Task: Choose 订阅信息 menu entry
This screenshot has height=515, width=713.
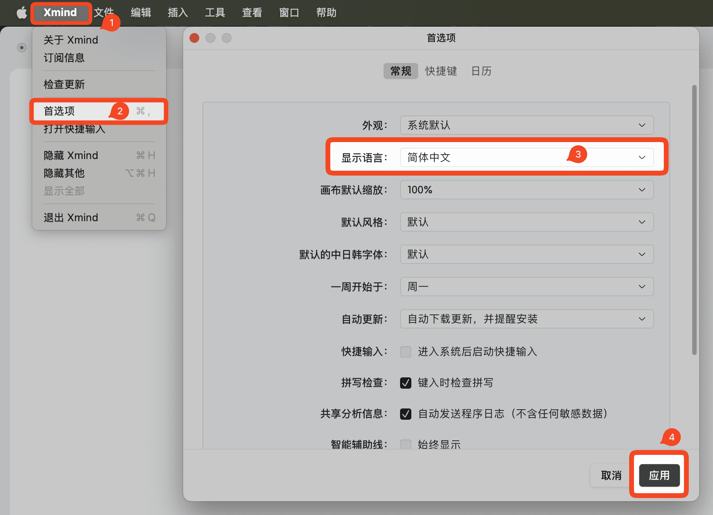Action: coord(99,58)
